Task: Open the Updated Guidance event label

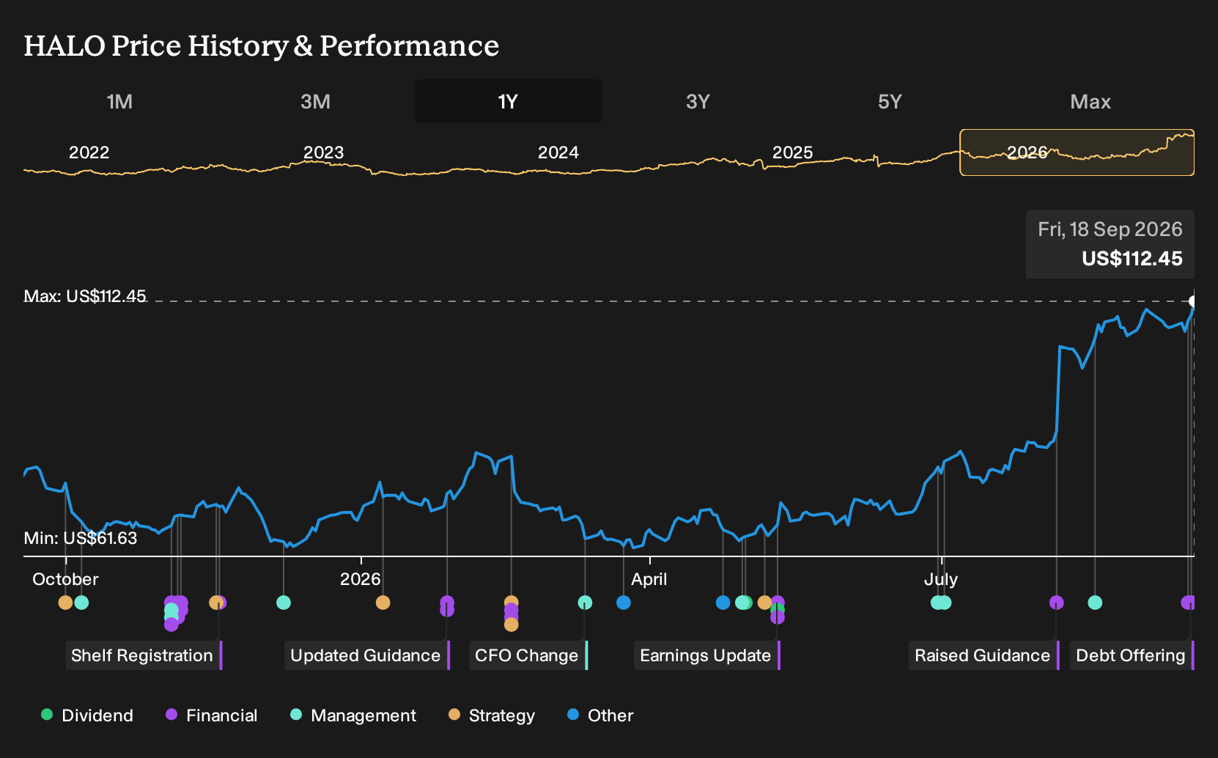Action: pos(367,655)
